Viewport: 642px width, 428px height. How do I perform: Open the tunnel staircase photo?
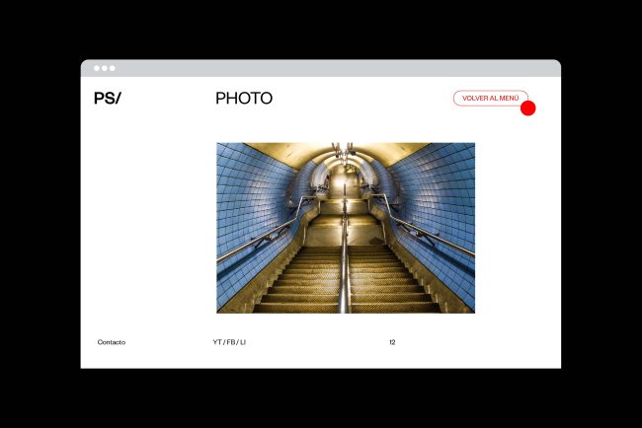pyautogui.click(x=345, y=228)
